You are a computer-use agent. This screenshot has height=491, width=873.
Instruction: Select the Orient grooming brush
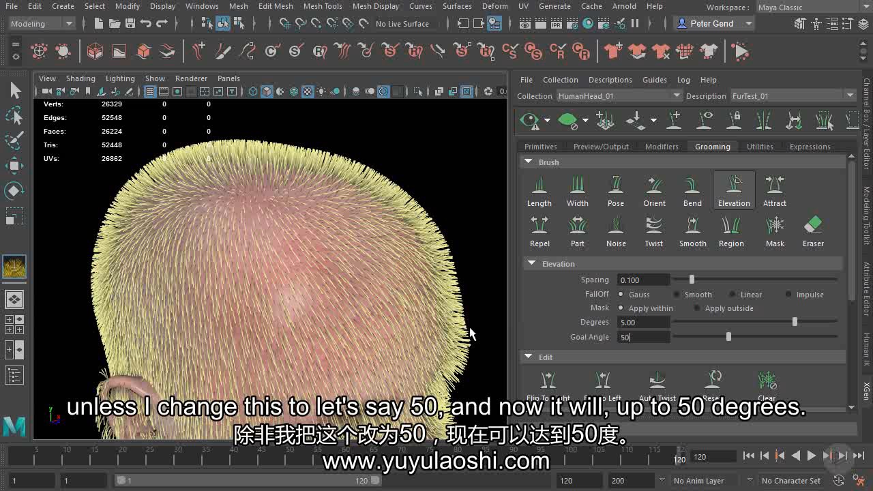point(654,190)
